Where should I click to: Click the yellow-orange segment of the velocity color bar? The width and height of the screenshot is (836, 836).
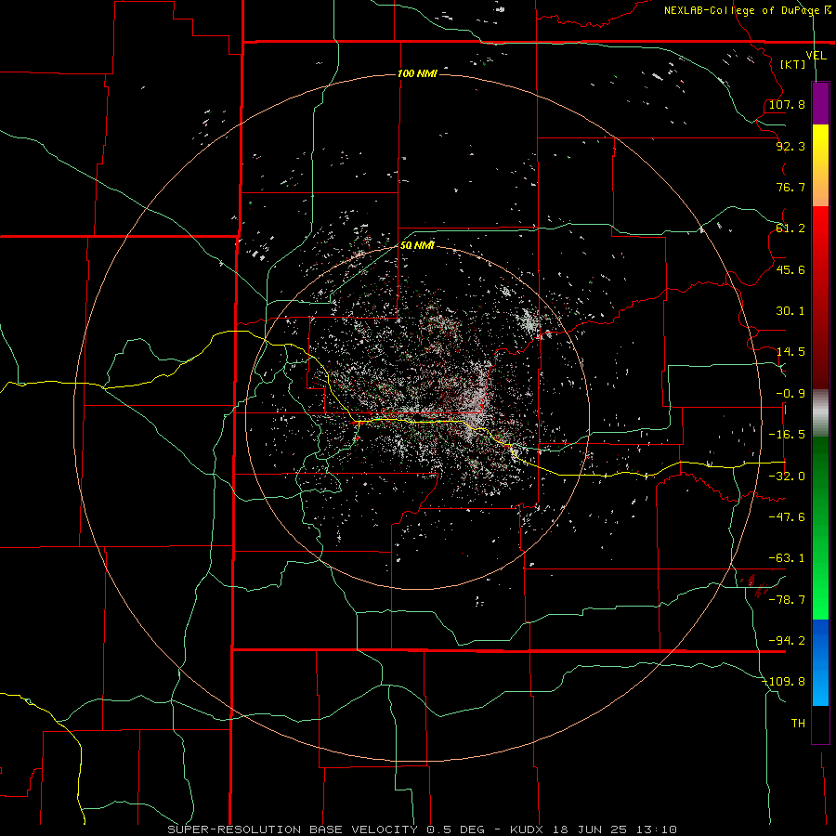tap(820, 165)
